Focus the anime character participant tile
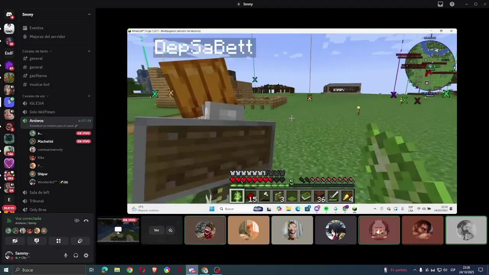 [x=335, y=230]
